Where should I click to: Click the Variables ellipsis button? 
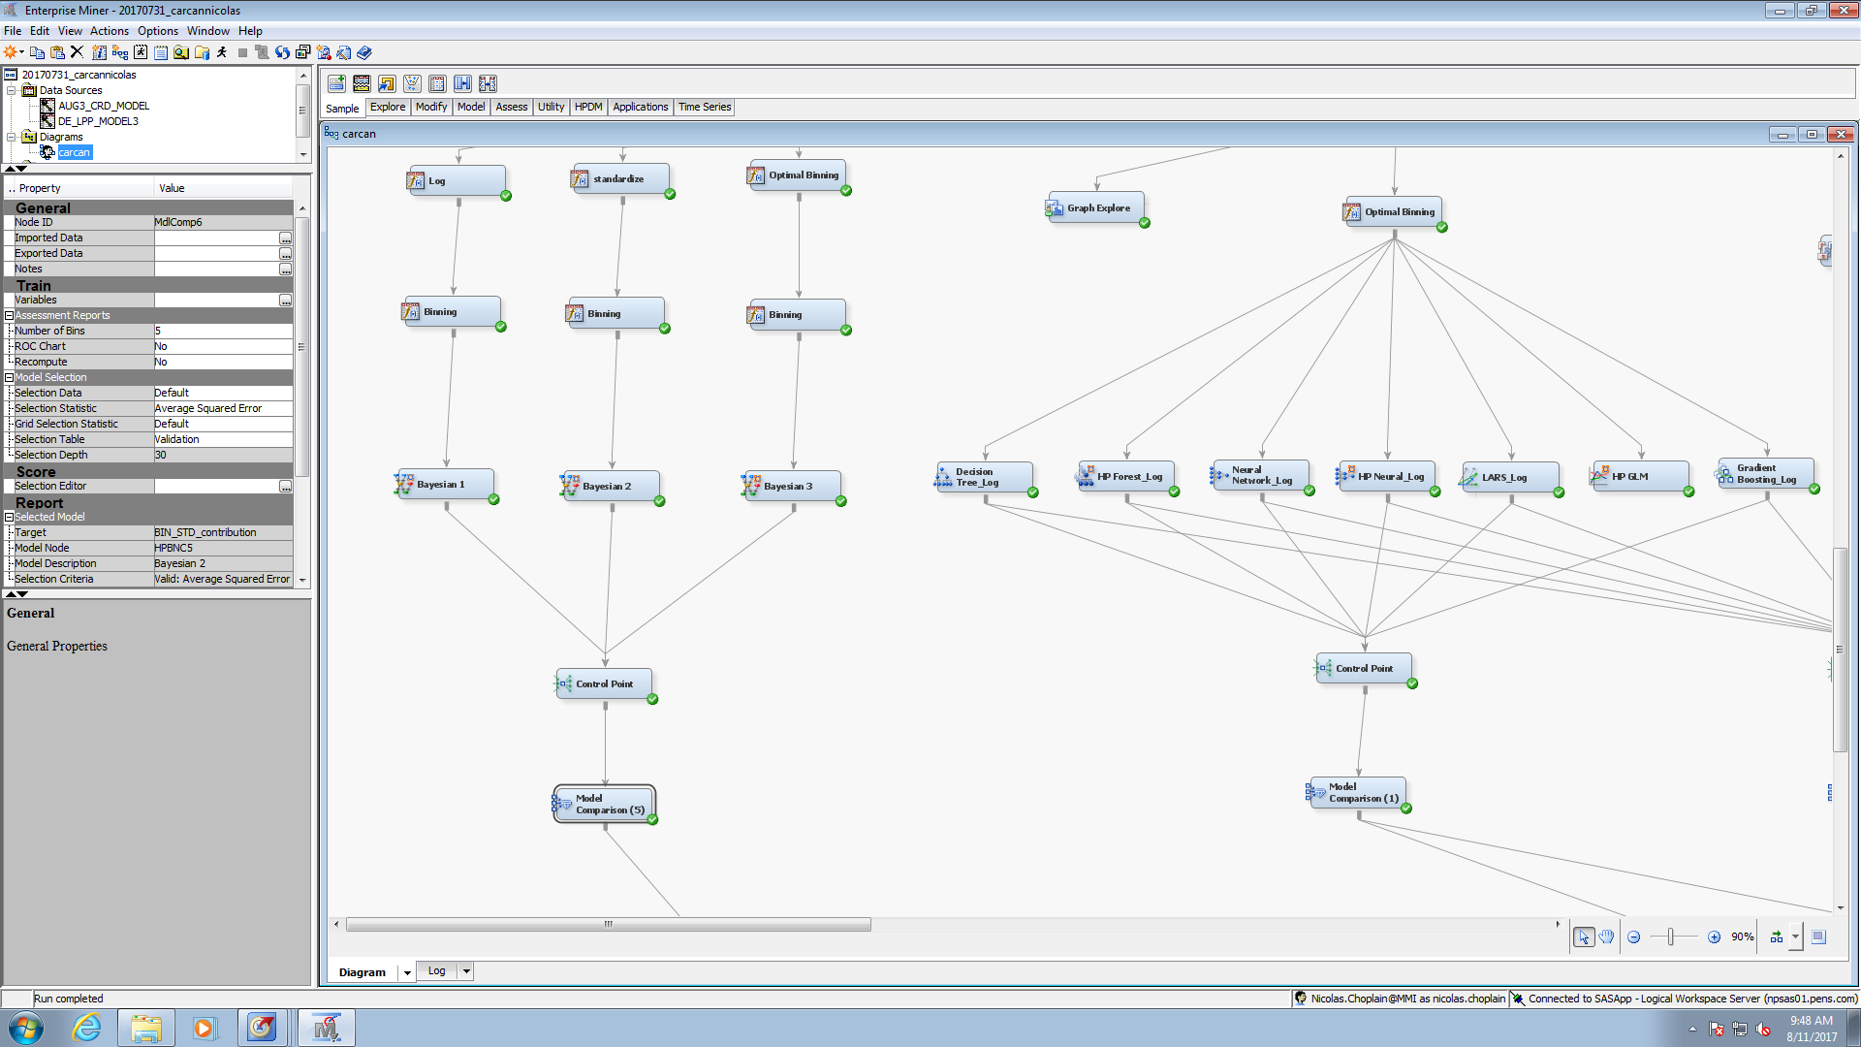285,301
